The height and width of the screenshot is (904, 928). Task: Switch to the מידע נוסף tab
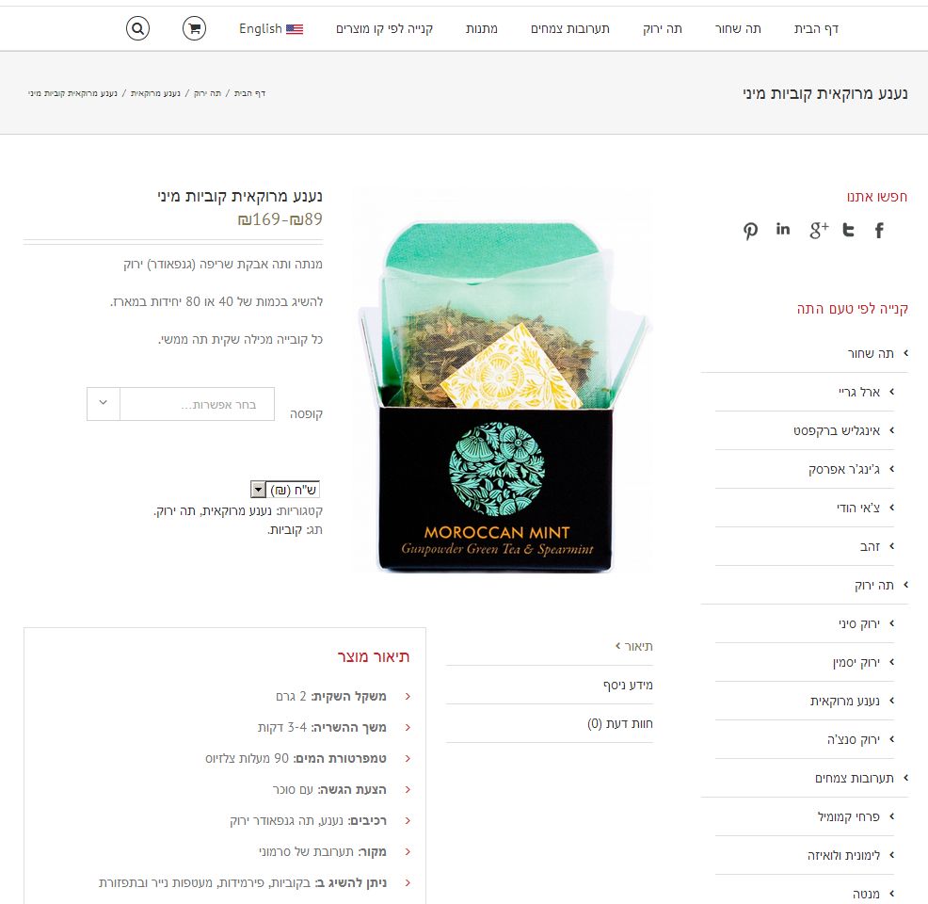628,685
